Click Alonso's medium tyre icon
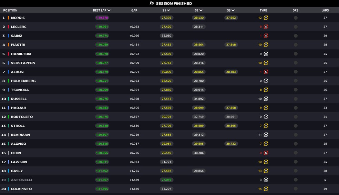The width and height of the screenshot is (339, 195). tap(266, 144)
